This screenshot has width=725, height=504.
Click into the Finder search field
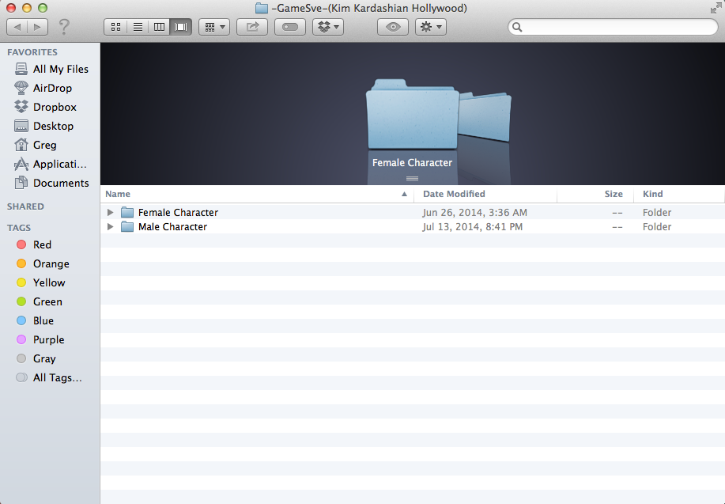click(x=613, y=27)
